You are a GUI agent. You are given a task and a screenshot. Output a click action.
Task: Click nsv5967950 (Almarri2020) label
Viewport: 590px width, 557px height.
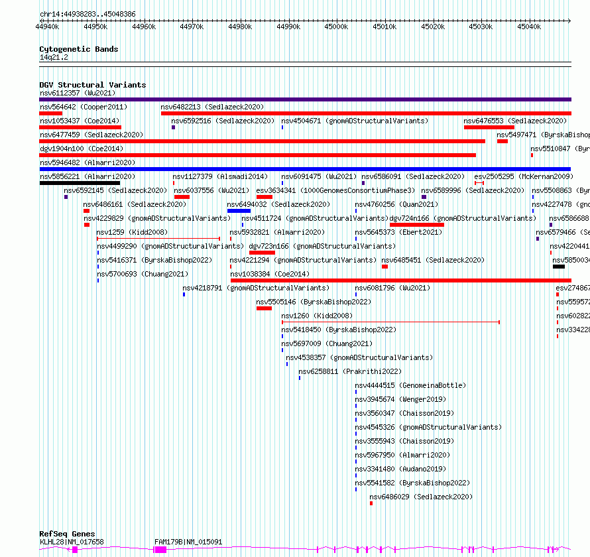coord(402,455)
